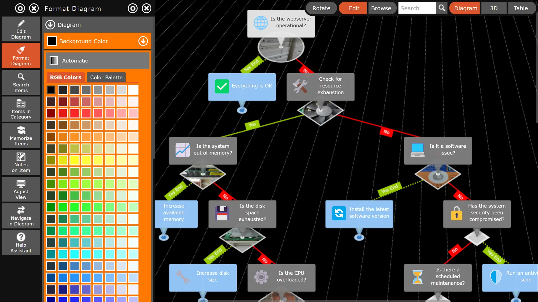Screen dimensions: 538x302
Task: Open the Edit Diagram sidebar tool
Action: (x=21, y=29)
